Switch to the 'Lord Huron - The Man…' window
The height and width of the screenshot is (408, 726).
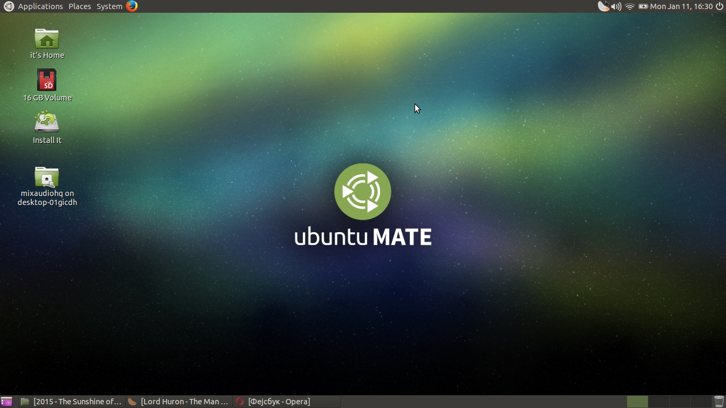[179, 402]
